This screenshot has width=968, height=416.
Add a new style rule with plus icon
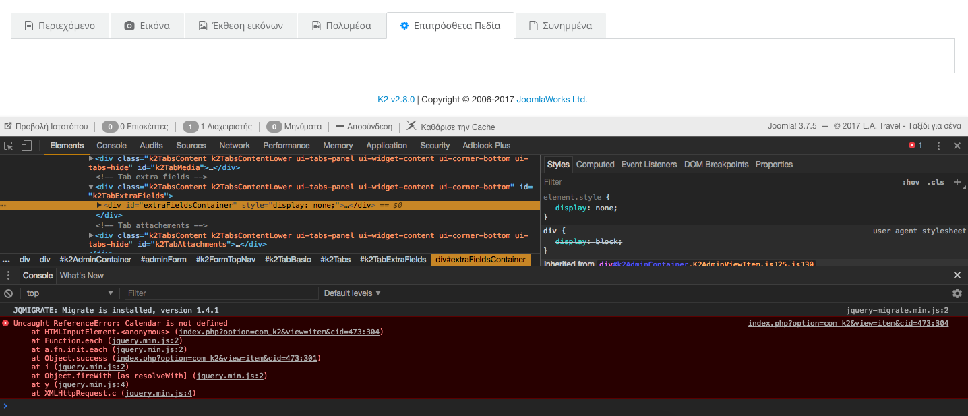pyautogui.click(x=957, y=182)
